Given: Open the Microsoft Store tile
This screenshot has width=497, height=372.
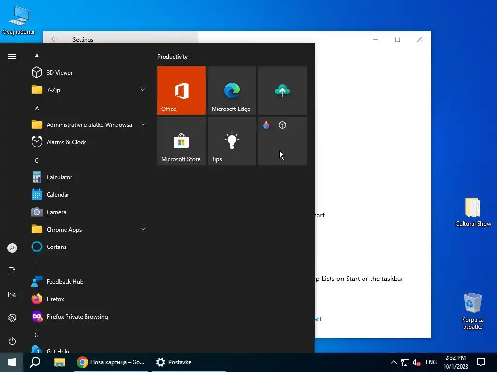Looking at the screenshot, I should [x=182, y=141].
